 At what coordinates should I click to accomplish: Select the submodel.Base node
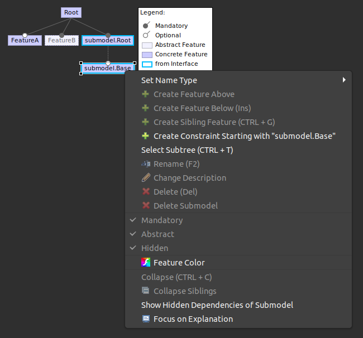[x=108, y=68]
